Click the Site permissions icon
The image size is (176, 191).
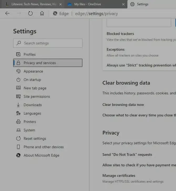[18, 96]
